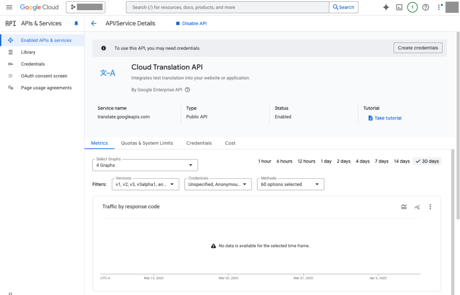The width and height of the screenshot is (460, 295).
Task: Select the 1 hour time range
Action: pyautogui.click(x=265, y=161)
